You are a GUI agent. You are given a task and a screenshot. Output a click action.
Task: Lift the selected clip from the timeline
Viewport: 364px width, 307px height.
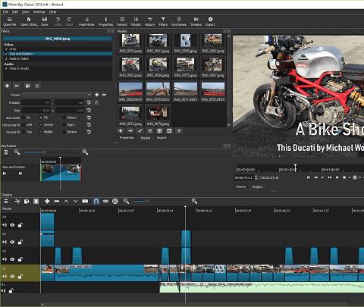(x=66, y=201)
